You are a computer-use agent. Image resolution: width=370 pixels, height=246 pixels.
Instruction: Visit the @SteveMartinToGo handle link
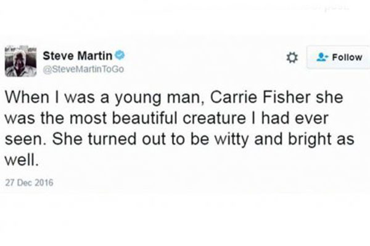83,69
